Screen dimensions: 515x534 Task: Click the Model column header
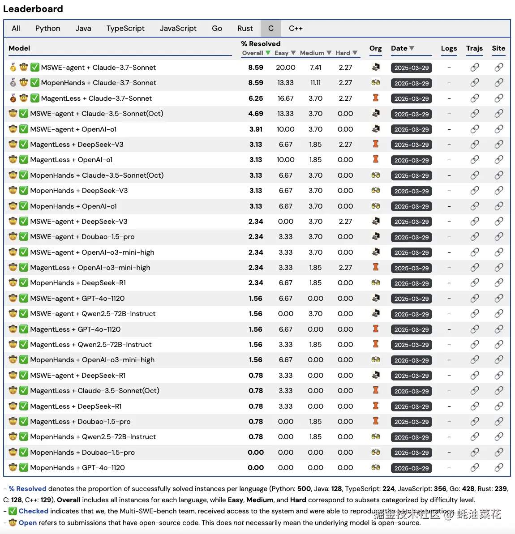click(x=19, y=48)
